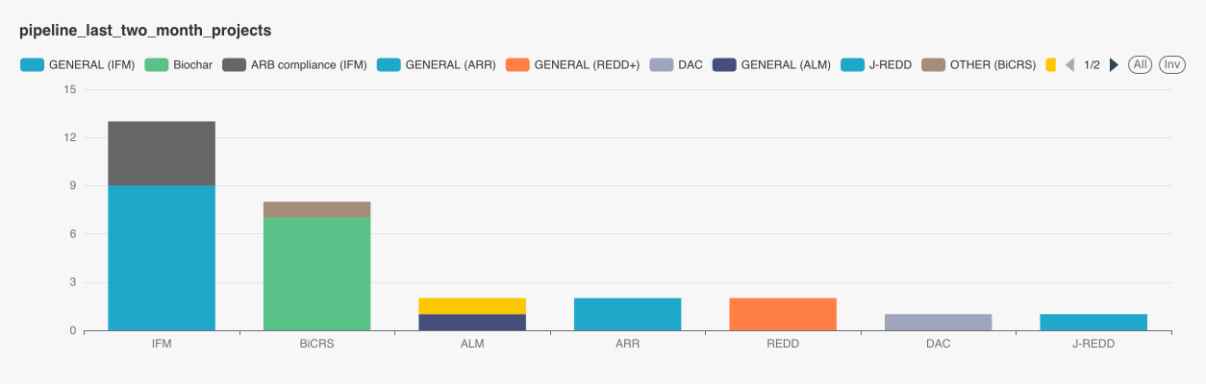
Task: Click the green Biochar bar segment in BiCRS
Action: click(316, 274)
